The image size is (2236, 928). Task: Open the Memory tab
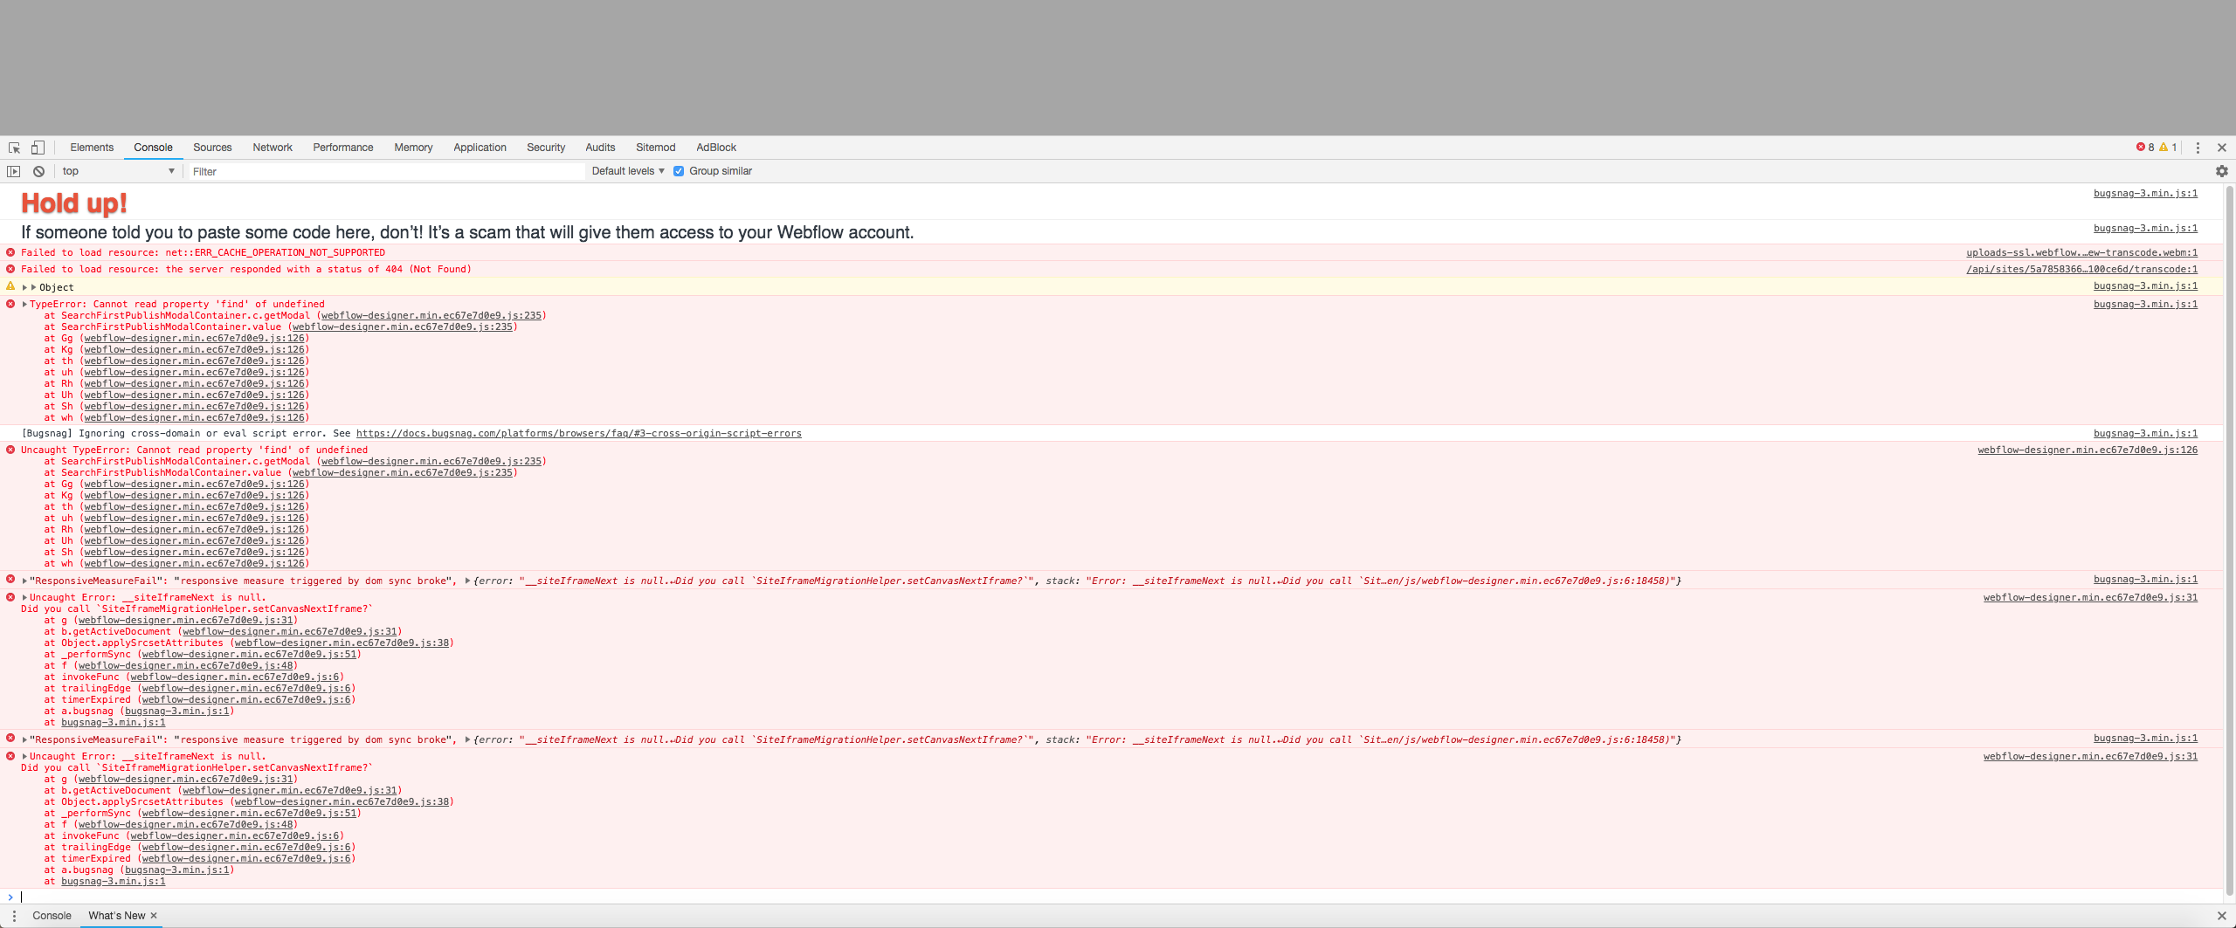[413, 148]
